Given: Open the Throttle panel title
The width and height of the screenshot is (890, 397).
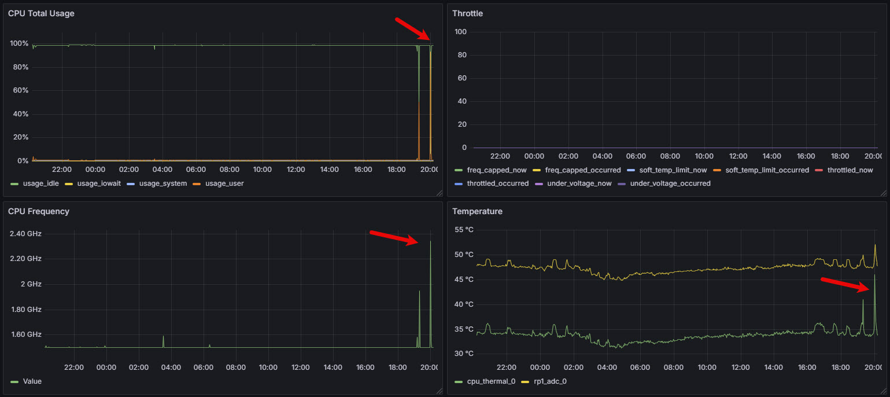Looking at the screenshot, I should coord(467,13).
